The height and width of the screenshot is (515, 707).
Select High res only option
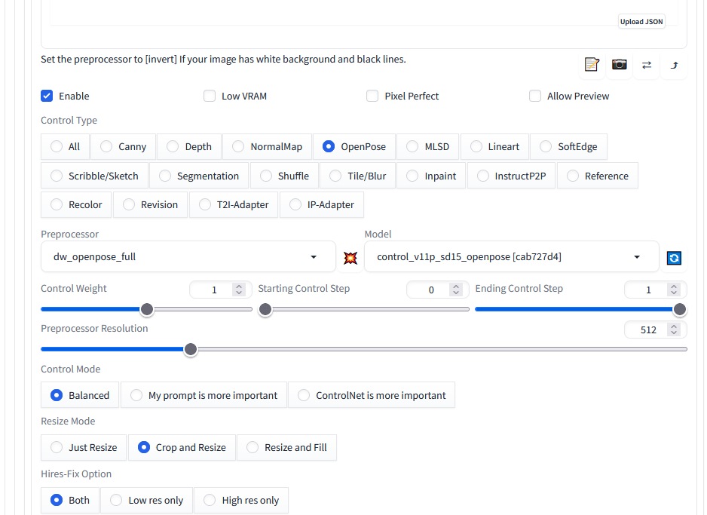coord(241,500)
